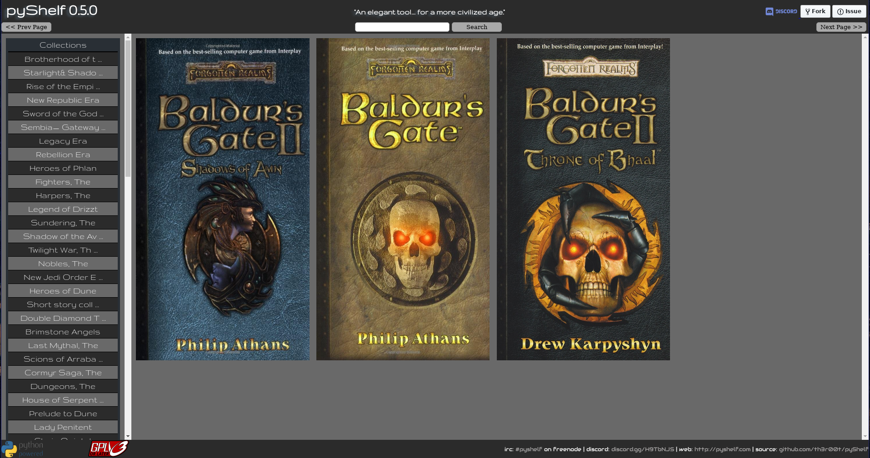Screen dimensions: 870x458
Task: Select the Heroes of Dune collection
Action: (63, 291)
